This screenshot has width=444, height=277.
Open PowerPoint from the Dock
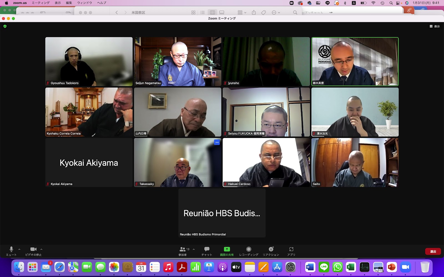(x=392, y=267)
